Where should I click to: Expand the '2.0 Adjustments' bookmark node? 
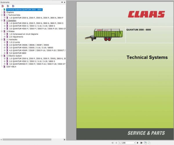5,37
